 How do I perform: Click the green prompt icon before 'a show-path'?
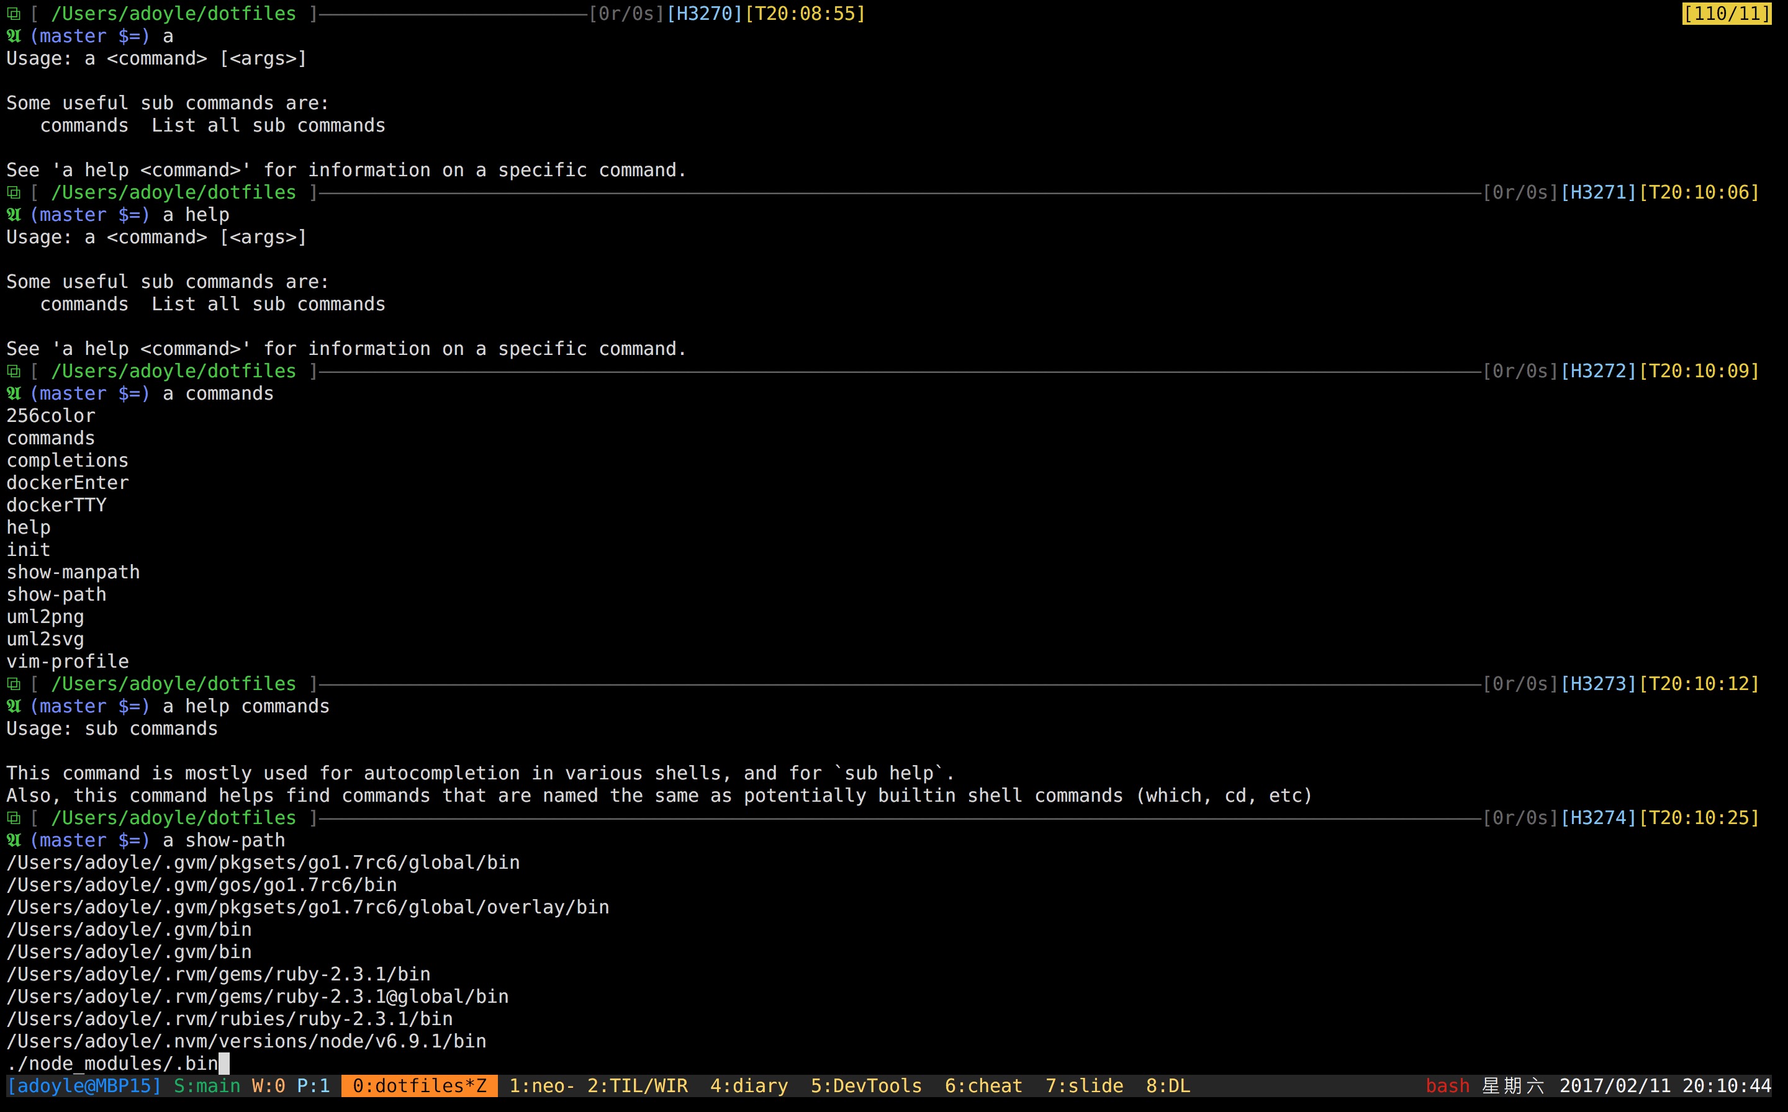[13, 840]
